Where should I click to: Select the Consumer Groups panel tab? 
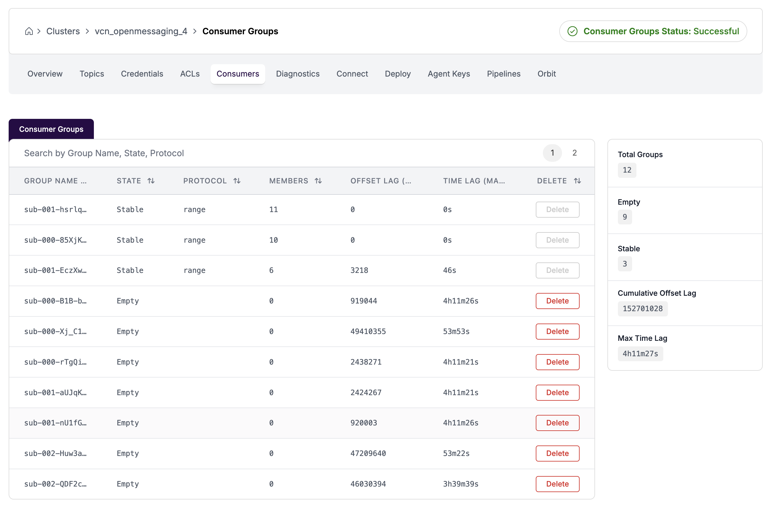point(51,129)
